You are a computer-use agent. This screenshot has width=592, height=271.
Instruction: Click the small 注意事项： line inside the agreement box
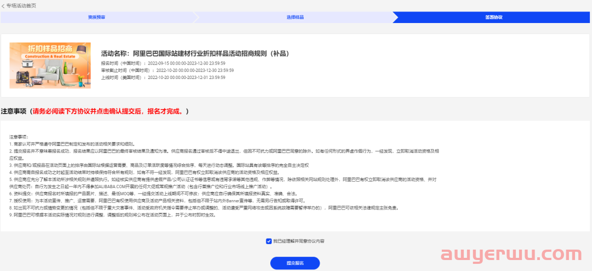pos(19,137)
